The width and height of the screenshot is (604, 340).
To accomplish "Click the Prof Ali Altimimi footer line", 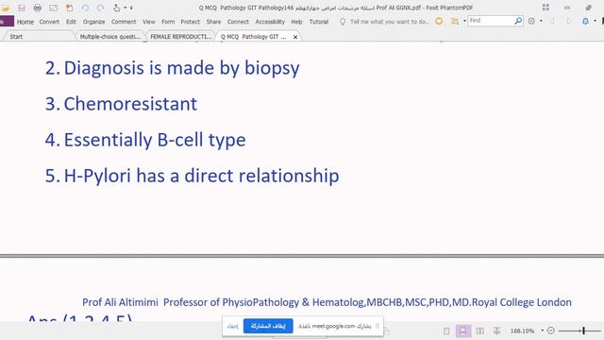I will [327, 302].
